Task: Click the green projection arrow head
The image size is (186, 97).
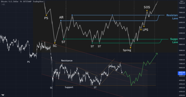Action: pyautogui.click(x=157, y=54)
